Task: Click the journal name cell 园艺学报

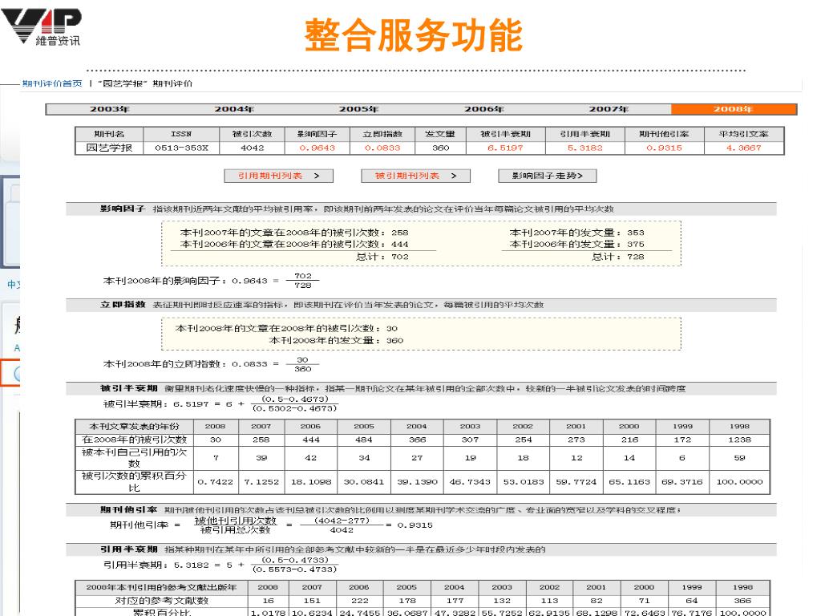Action: pos(109,148)
